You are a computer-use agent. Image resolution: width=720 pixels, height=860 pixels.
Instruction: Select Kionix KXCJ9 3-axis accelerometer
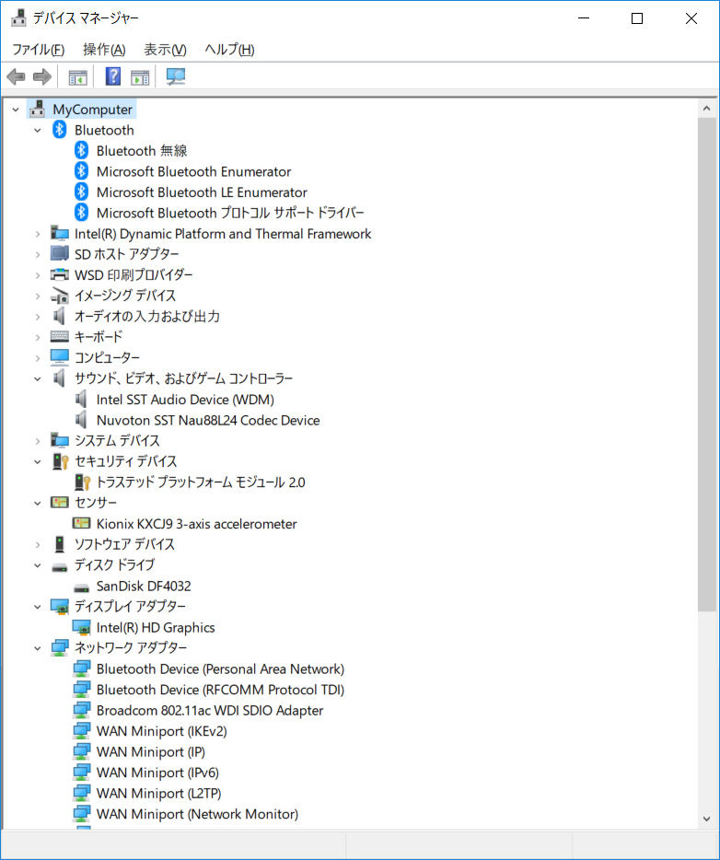tap(196, 524)
